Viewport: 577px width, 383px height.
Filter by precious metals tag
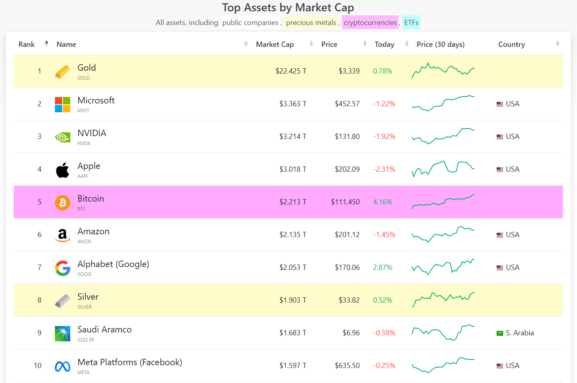click(311, 23)
